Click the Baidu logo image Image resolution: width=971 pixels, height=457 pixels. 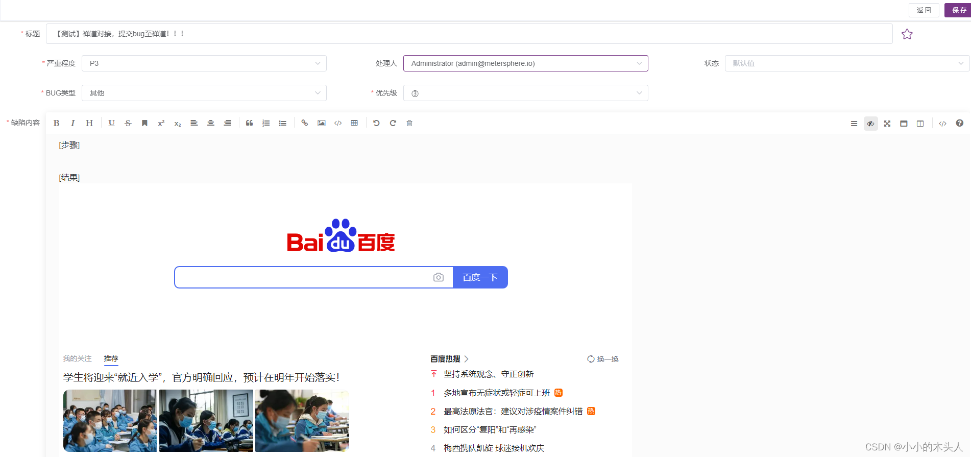(341, 235)
